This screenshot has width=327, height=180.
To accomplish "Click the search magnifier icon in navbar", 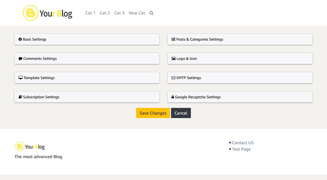I will [x=151, y=13].
